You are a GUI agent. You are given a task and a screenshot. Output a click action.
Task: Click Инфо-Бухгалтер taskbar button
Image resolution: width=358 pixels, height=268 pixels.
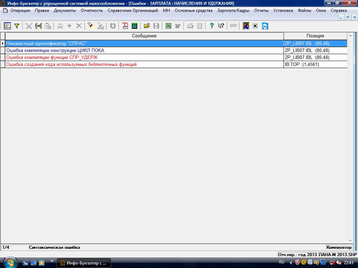[x=84, y=263]
